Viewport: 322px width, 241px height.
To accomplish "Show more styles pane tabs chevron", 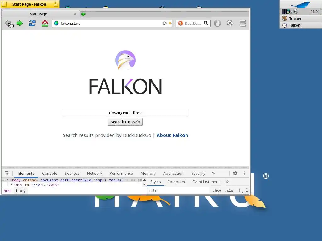I will coord(227,182).
